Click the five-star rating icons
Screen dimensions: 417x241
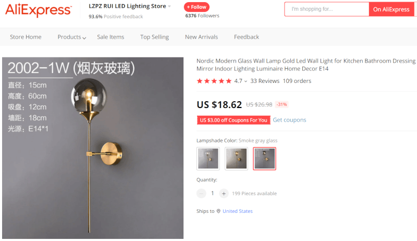(x=214, y=81)
